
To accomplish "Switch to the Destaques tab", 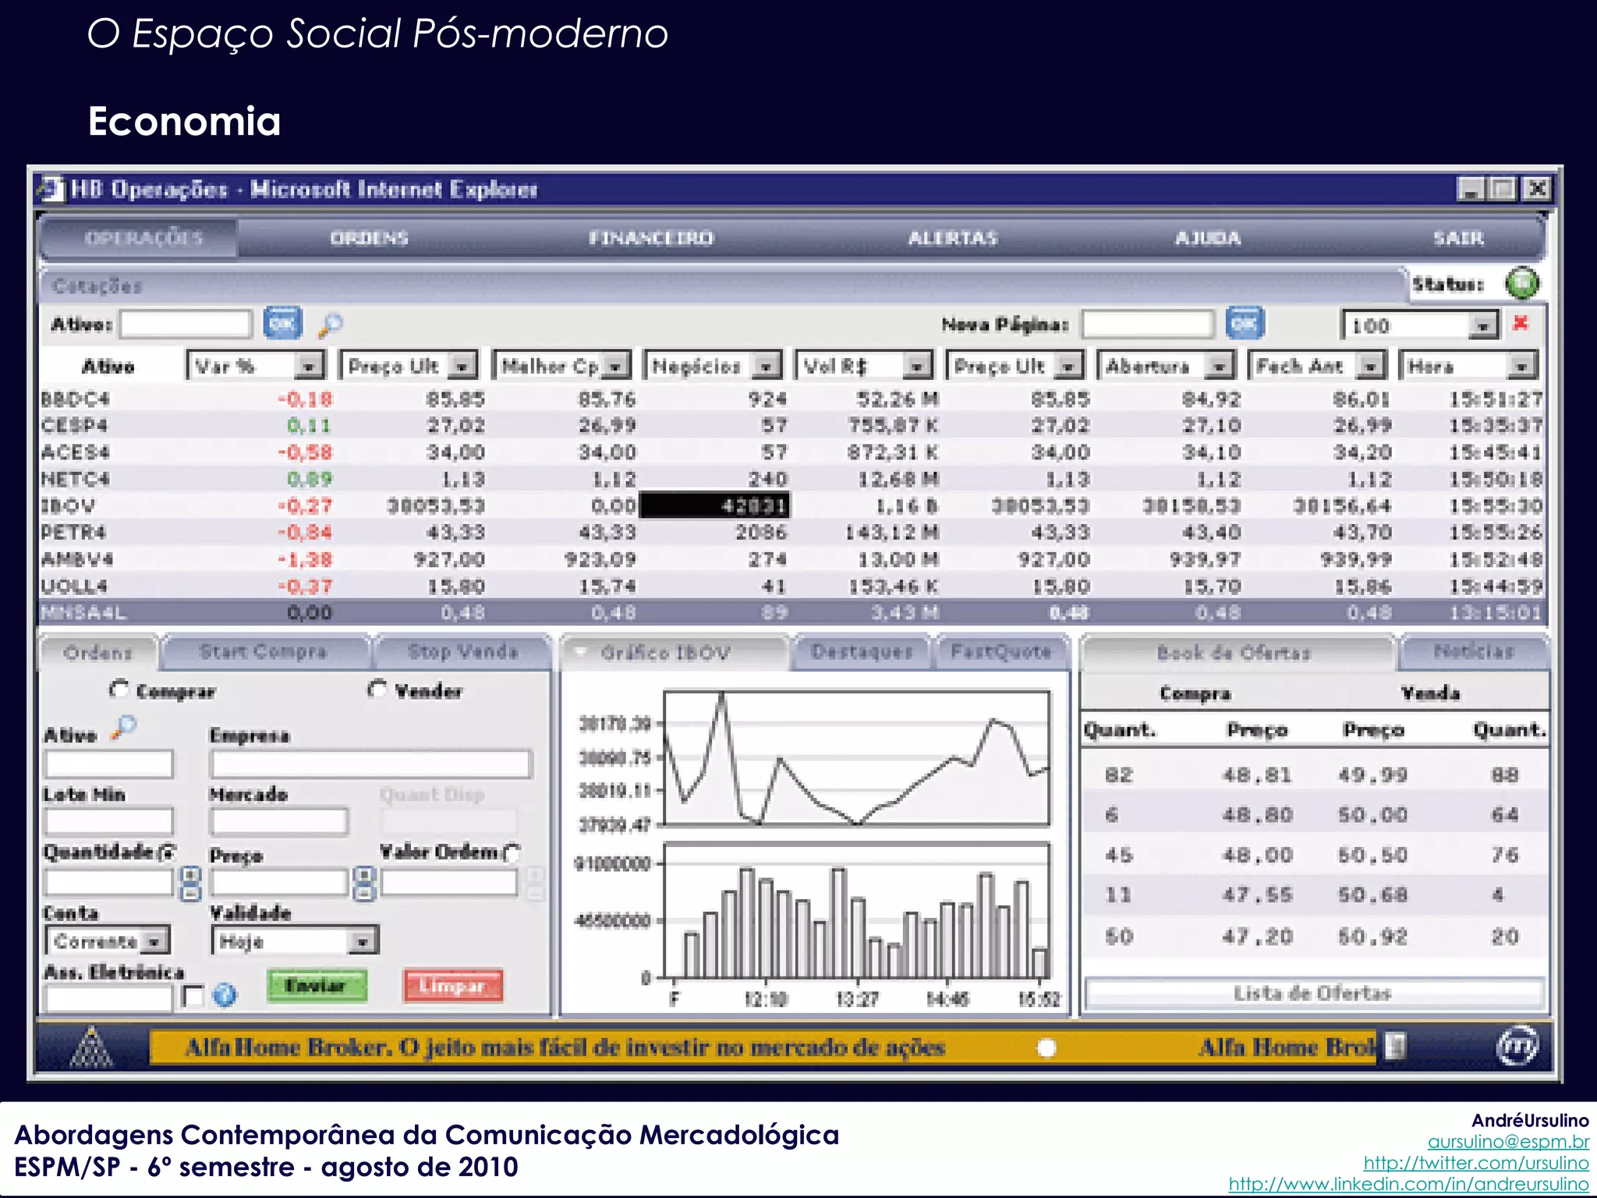I will coord(862,652).
